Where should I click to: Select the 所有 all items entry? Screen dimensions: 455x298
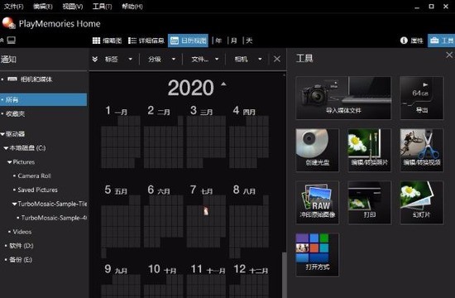pos(44,99)
